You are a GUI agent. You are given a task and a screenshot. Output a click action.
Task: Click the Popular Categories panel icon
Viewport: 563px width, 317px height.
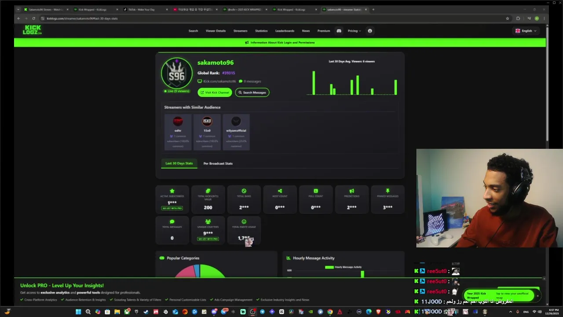(162, 258)
